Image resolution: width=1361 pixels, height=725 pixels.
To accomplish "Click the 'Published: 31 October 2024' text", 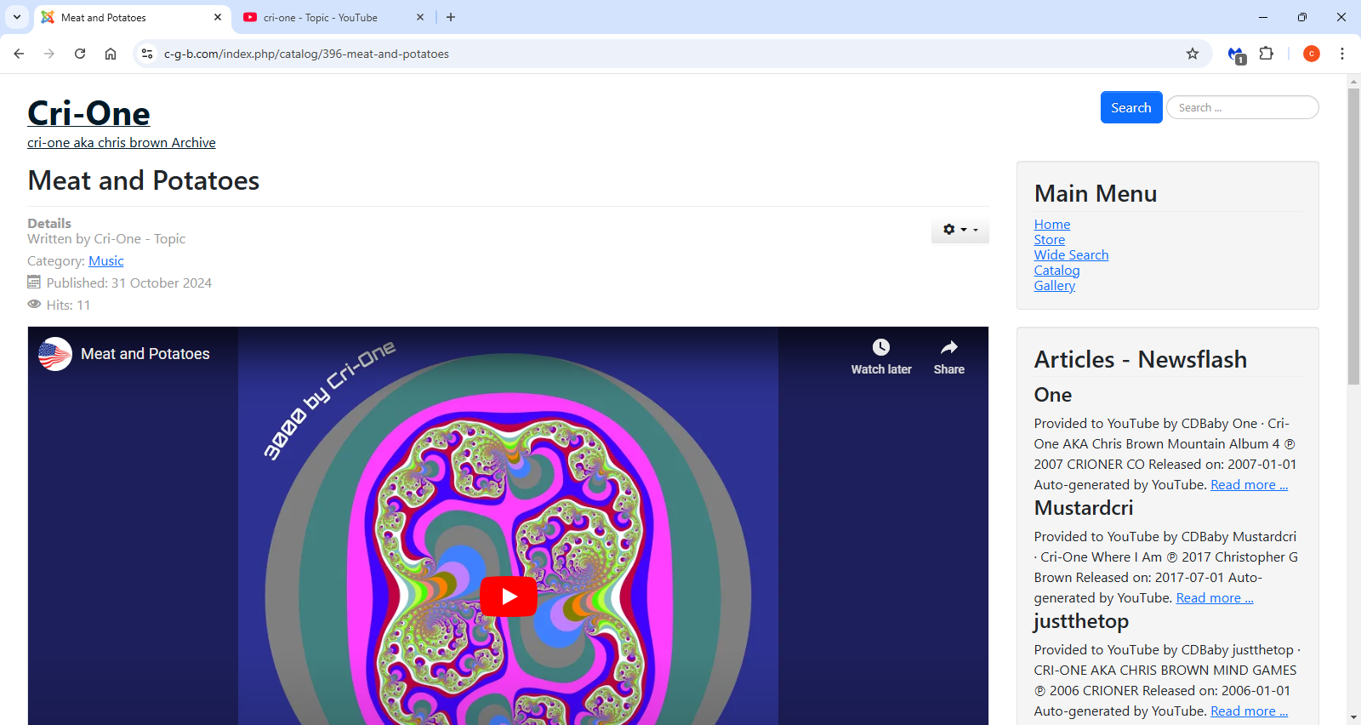I will (129, 283).
